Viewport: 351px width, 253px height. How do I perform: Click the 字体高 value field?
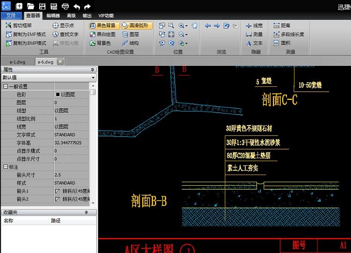70,143
